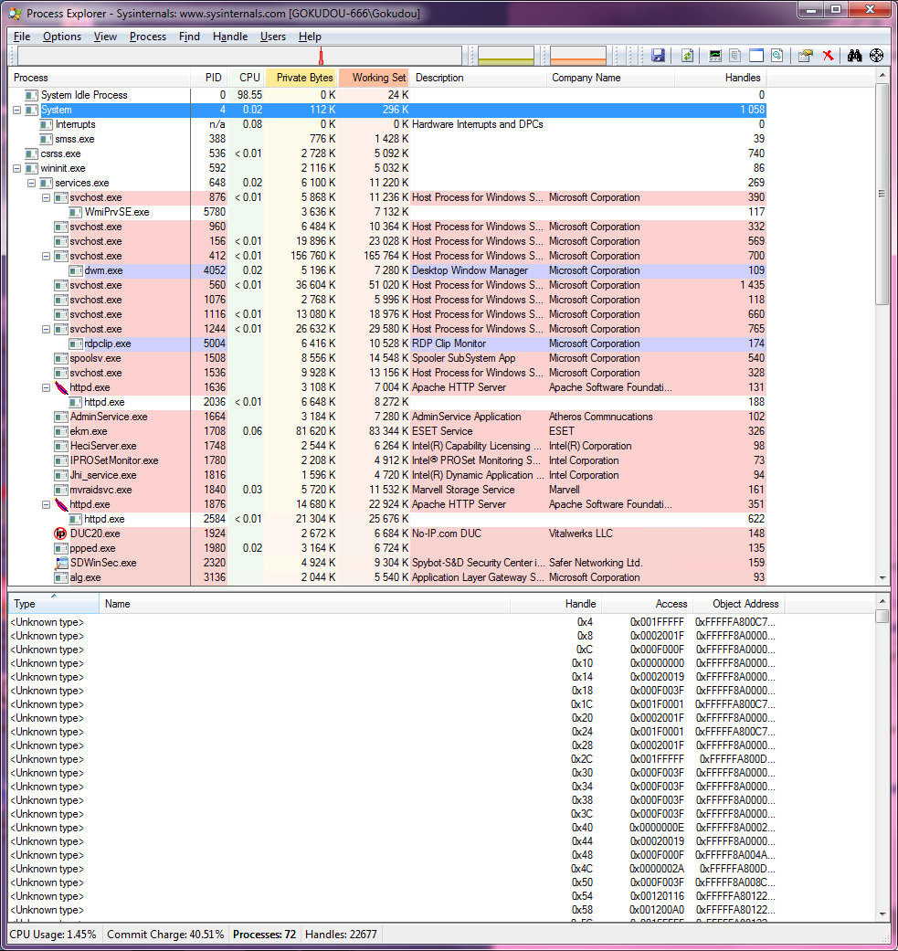Viewport: 898px width, 951px height.
Task: Click the Apache feather icon for PID 1636
Action: [x=61, y=387]
